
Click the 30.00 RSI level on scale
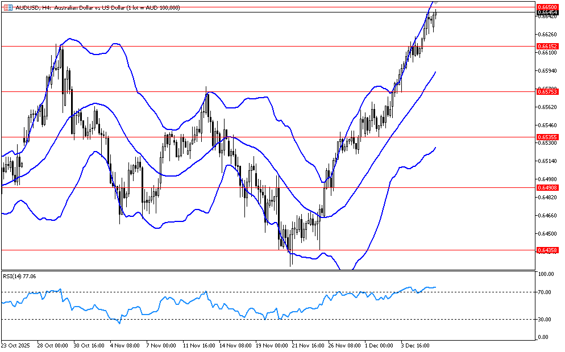coord(545,319)
